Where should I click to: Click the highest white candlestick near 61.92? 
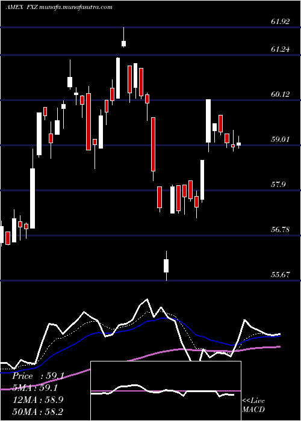tap(124, 37)
